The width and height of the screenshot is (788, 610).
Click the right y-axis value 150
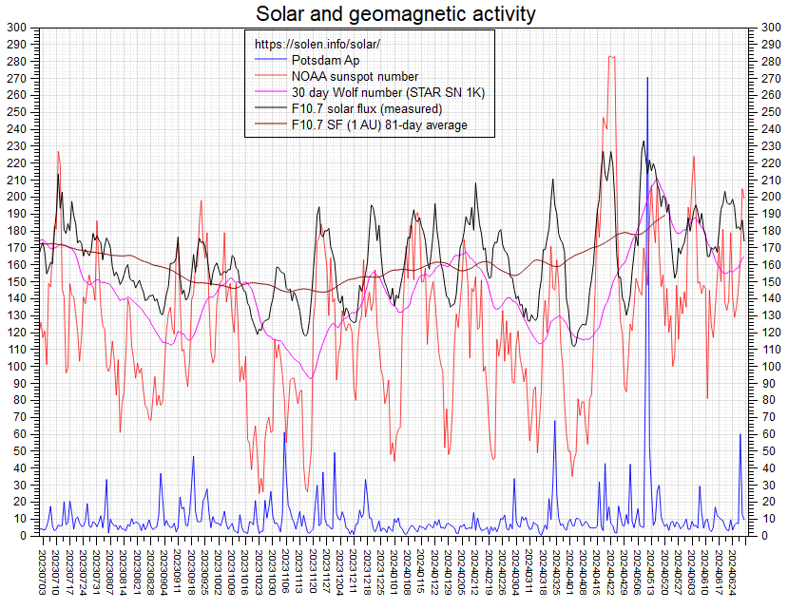pyautogui.click(x=772, y=281)
